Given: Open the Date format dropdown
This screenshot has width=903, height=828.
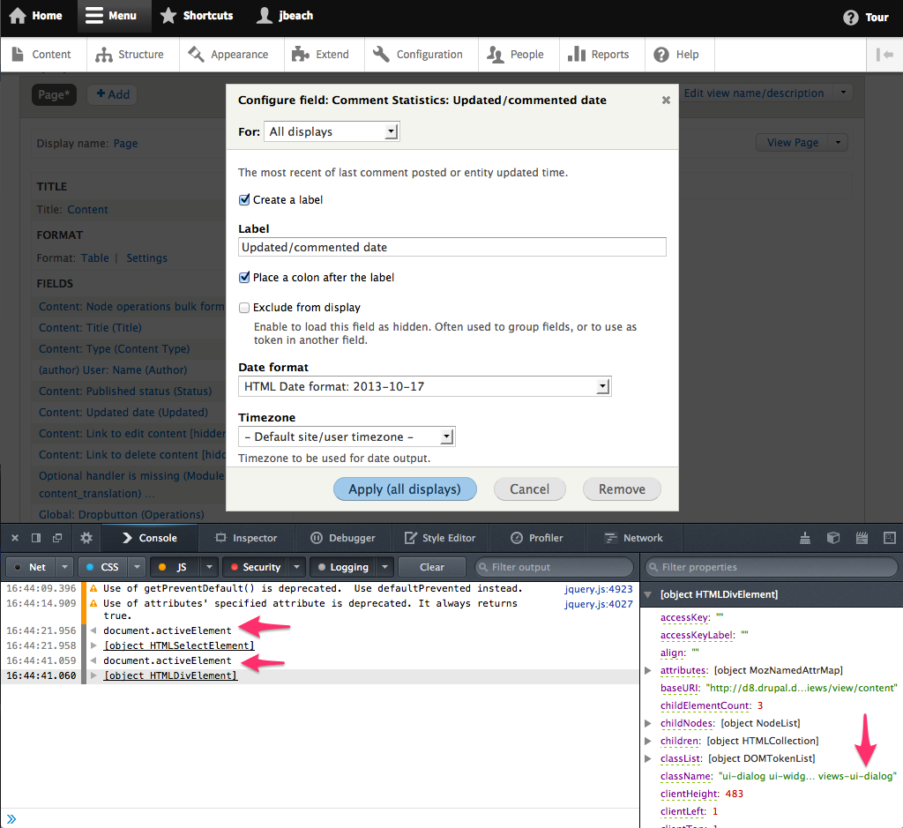Looking at the screenshot, I should [424, 386].
